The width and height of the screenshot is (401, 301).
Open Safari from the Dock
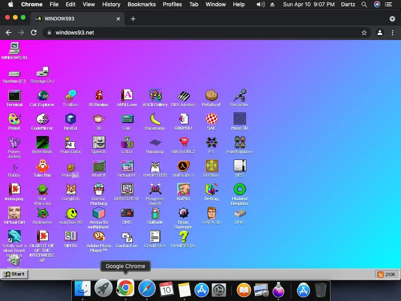tap(147, 289)
